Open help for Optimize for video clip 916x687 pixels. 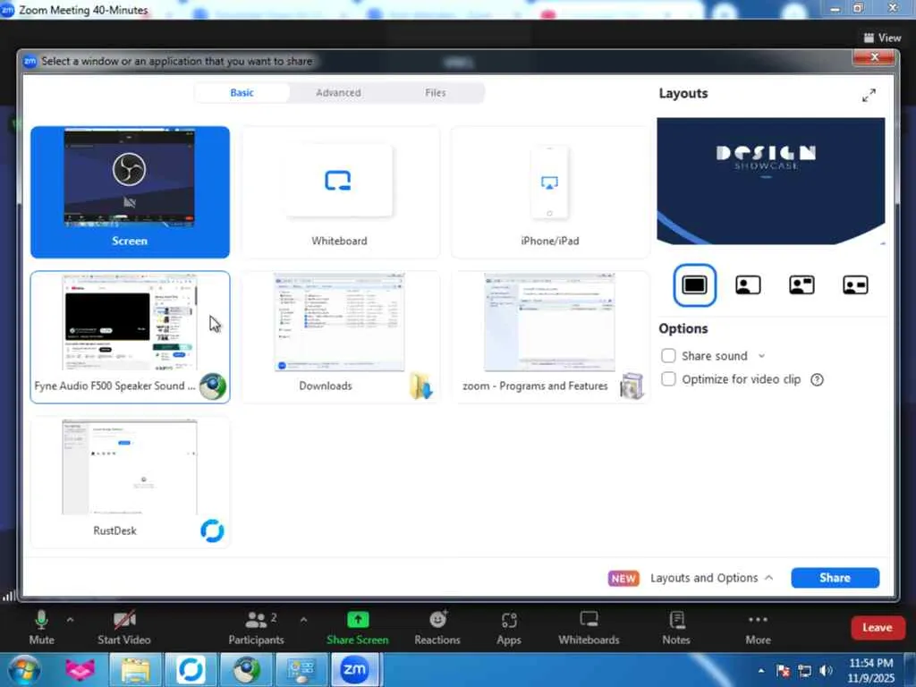tap(817, 379)
